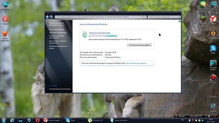Click the Back arrow in Windows Update

[x=47, y=17]
